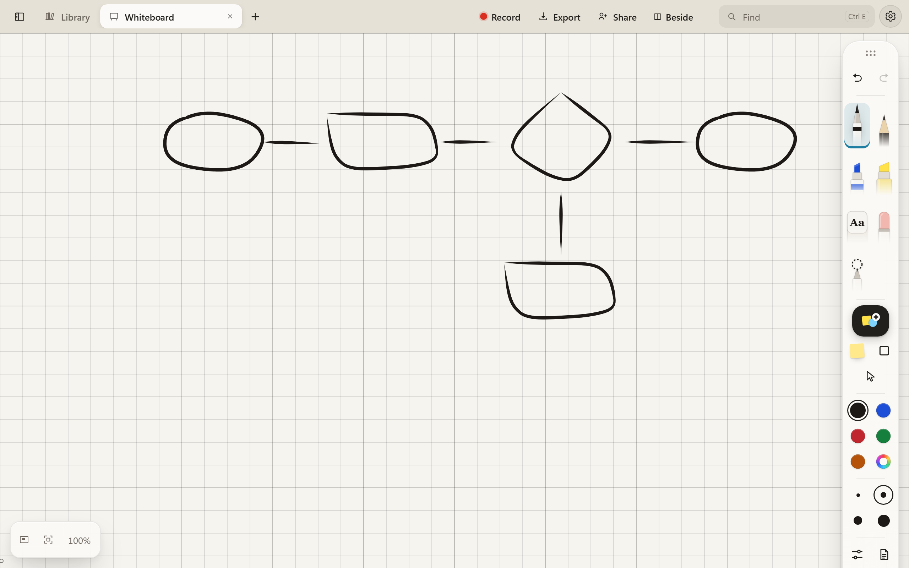This screenshot has width=909, height=568.
Task: Toggle the sidebar panel icon
Action: [20, 17]
